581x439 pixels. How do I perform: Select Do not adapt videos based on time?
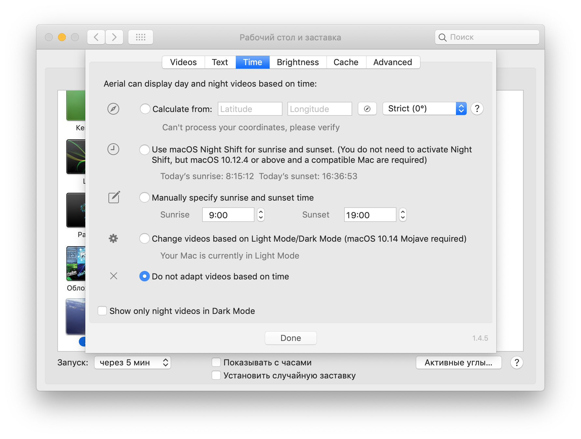pos(145,276)
